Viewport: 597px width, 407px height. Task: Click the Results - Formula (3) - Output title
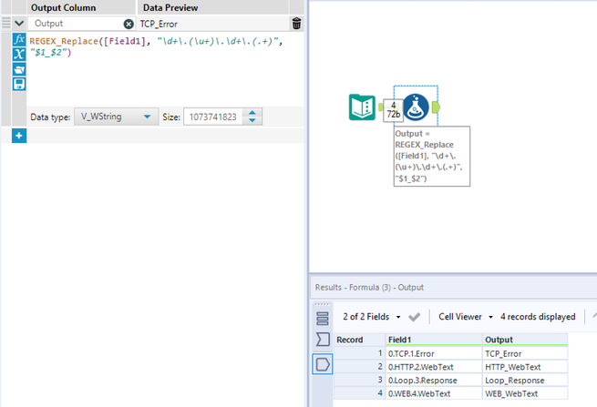point(369,287)
